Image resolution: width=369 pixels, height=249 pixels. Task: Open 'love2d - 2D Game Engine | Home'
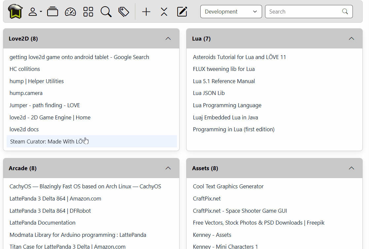click(x=50, y=117)
